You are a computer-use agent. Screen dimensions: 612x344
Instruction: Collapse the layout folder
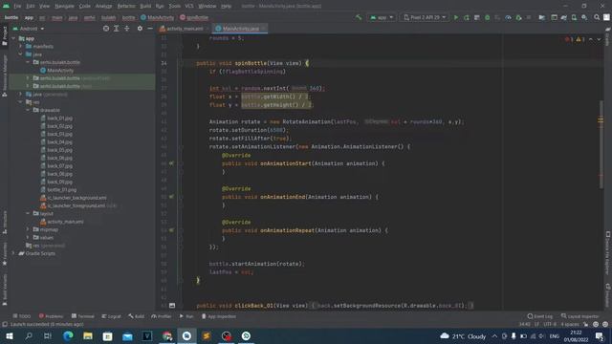pyautogui.click(x=28, y=213)
